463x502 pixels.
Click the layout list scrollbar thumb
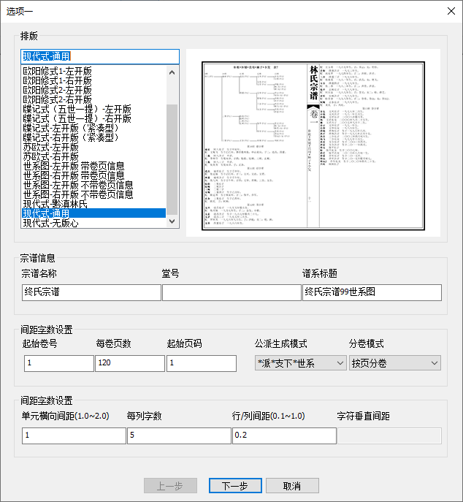[x=172, y=159]
